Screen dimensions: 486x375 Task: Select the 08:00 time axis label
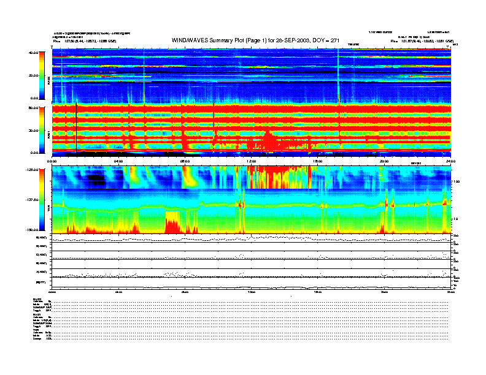185,162
